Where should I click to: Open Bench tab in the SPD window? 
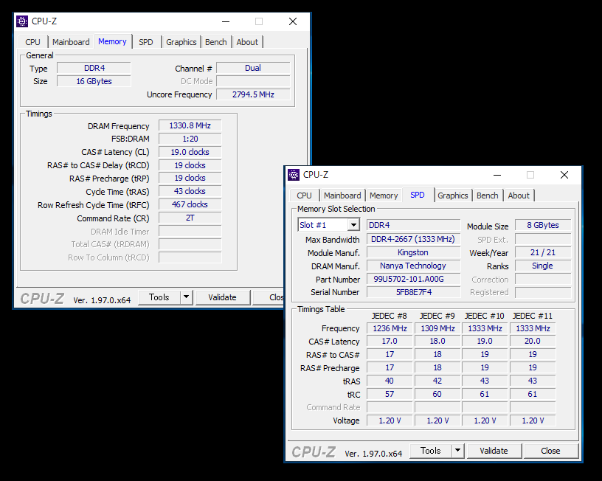[488, 195]
